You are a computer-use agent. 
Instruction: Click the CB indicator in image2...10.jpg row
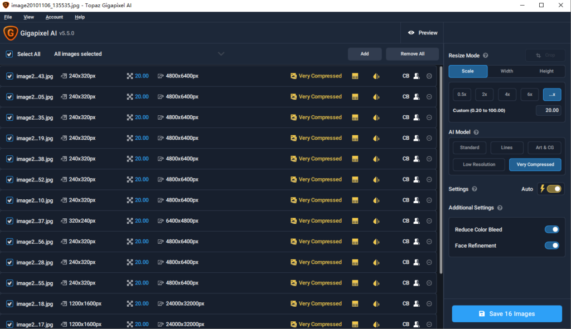(406, 200)
